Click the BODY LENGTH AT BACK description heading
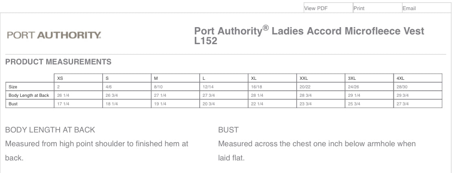This screenshot has width=453, height=173. [x=50, y=130]
